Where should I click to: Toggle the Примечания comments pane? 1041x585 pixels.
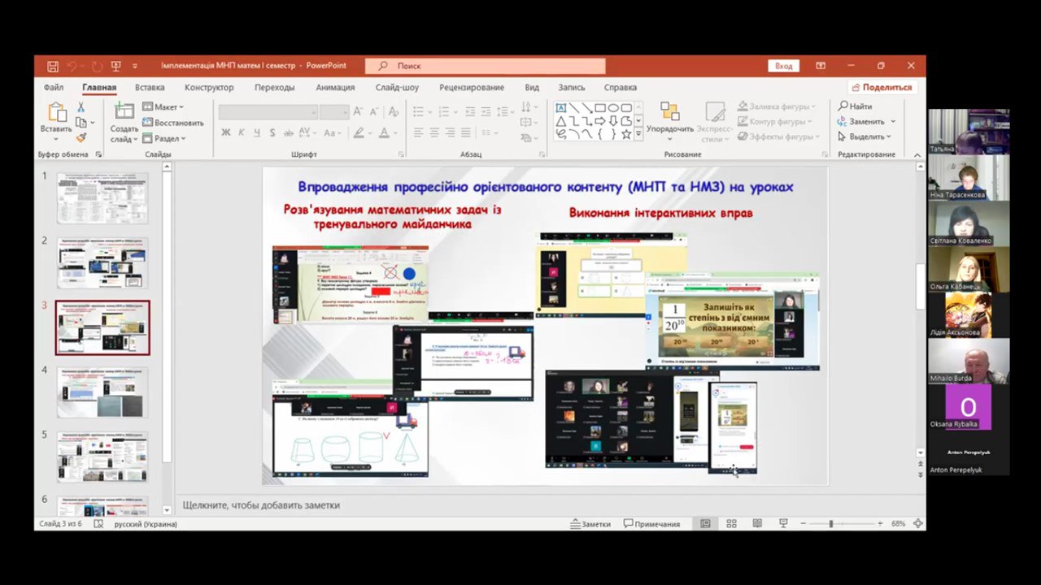pyautogui.click(x=651, y=524)
